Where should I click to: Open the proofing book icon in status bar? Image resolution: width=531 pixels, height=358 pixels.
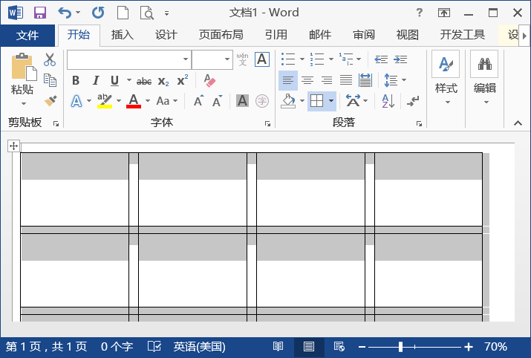154,346
